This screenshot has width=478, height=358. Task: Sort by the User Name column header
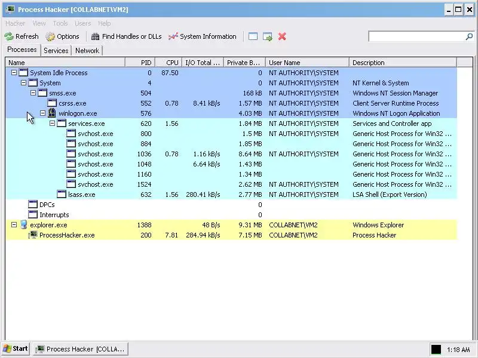(307, 63)
